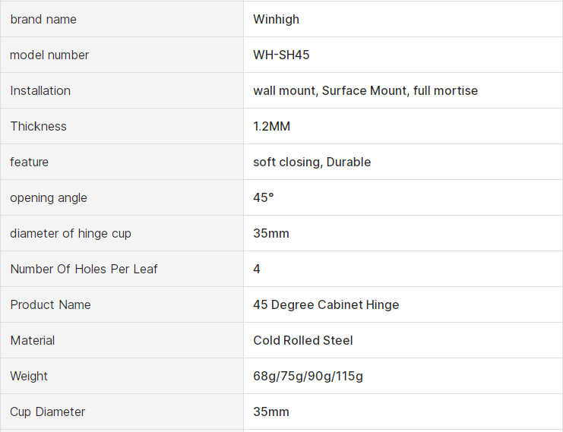563x432 pixels.
Task: Select 'wall mount, Surface Mount, full mortise' text
Action: pyautogui.click(x=365, y=91)
